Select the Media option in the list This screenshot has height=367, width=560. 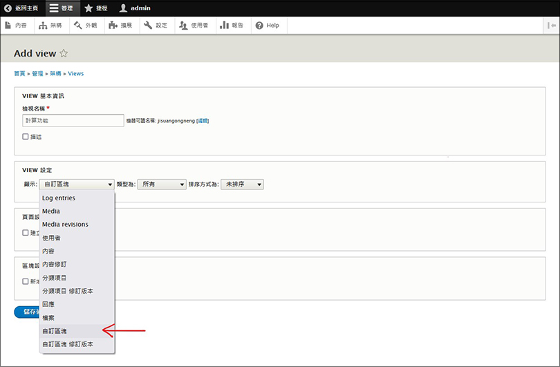pyautogui.click(x=77, y=211)
